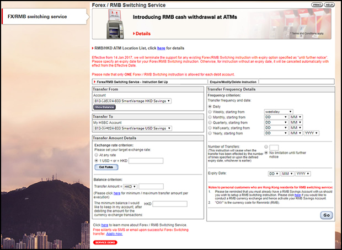Click the HELP button icon
342x250 pixels.
329,4
